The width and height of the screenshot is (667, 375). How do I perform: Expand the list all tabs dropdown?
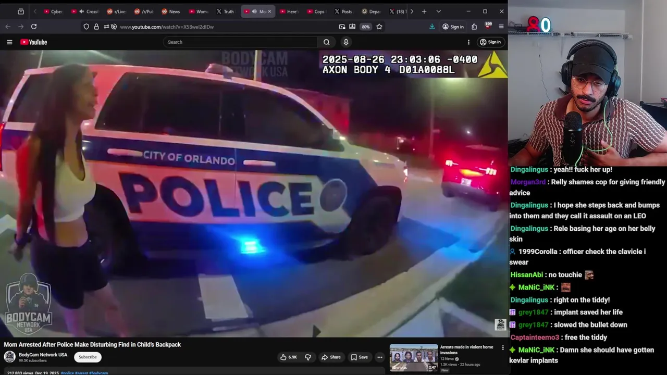pyautogui.click(x=438, y=11)
